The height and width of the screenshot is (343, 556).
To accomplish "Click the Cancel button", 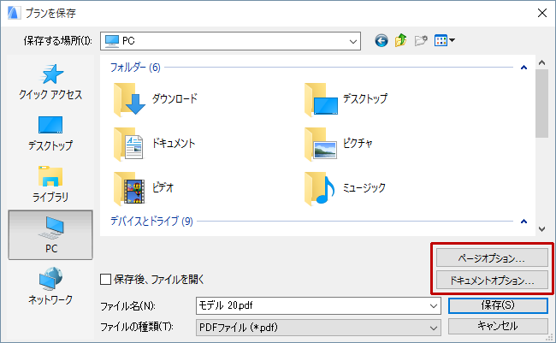I will pos(498,327).
